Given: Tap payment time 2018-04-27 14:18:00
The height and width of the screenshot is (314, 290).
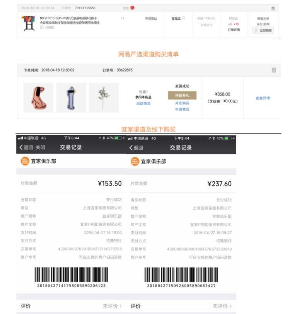Looking at the screenshot, I should click(x=103, y=232).
